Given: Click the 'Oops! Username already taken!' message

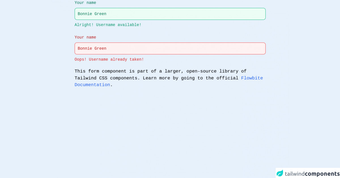Looking at the screenshot, I should (x=109, y=59).
